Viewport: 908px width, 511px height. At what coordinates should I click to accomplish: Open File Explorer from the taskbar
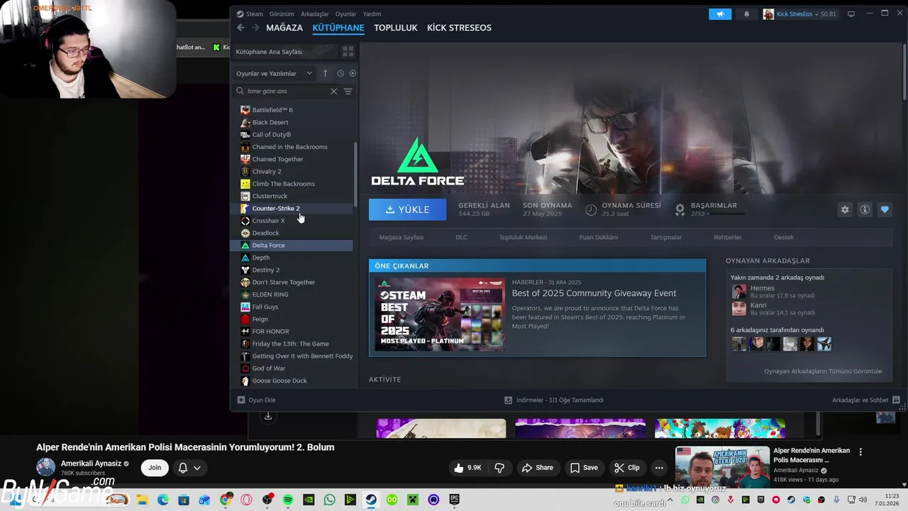pyautogui.click(x=142, y=500)
